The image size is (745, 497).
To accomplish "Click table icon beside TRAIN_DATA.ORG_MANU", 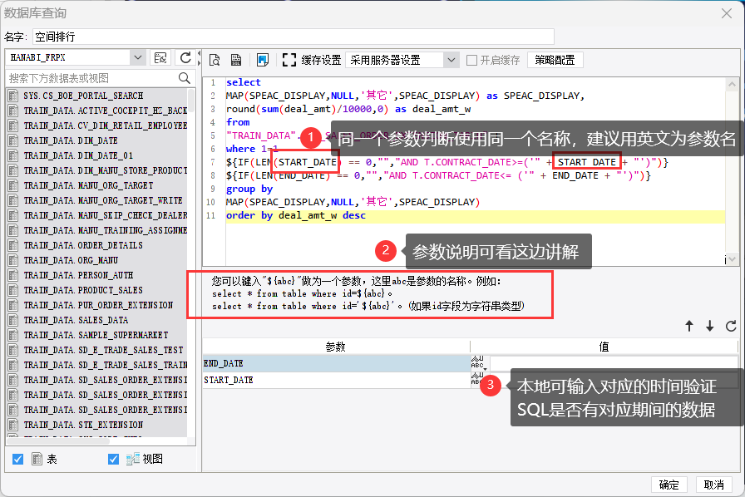I will point(13,260).
